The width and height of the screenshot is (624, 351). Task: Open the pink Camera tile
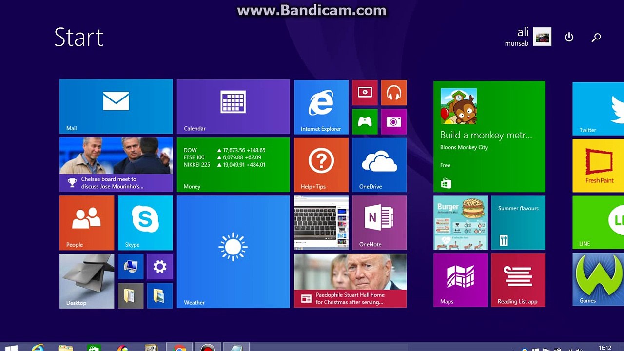(393, 121)
